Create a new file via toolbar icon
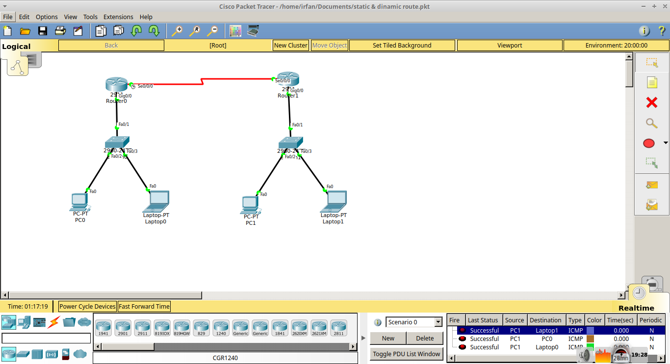Image resolution: width=670 pixels, height=364 pixels. pyautogui.click(x=7, y=31)
